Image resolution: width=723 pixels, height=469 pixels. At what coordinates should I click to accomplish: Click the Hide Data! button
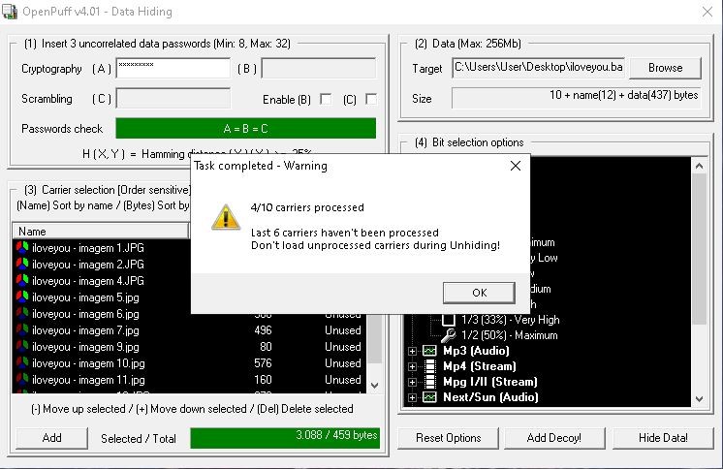tap(663, 438)
